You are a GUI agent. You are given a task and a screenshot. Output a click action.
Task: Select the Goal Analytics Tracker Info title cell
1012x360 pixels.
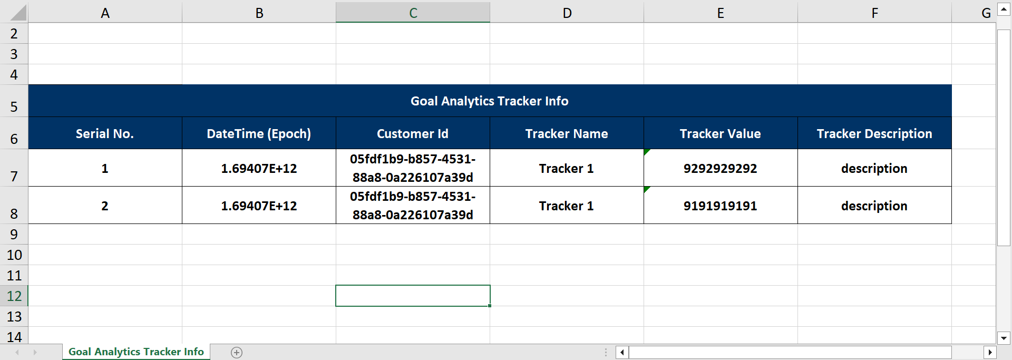tap(490, 101)
